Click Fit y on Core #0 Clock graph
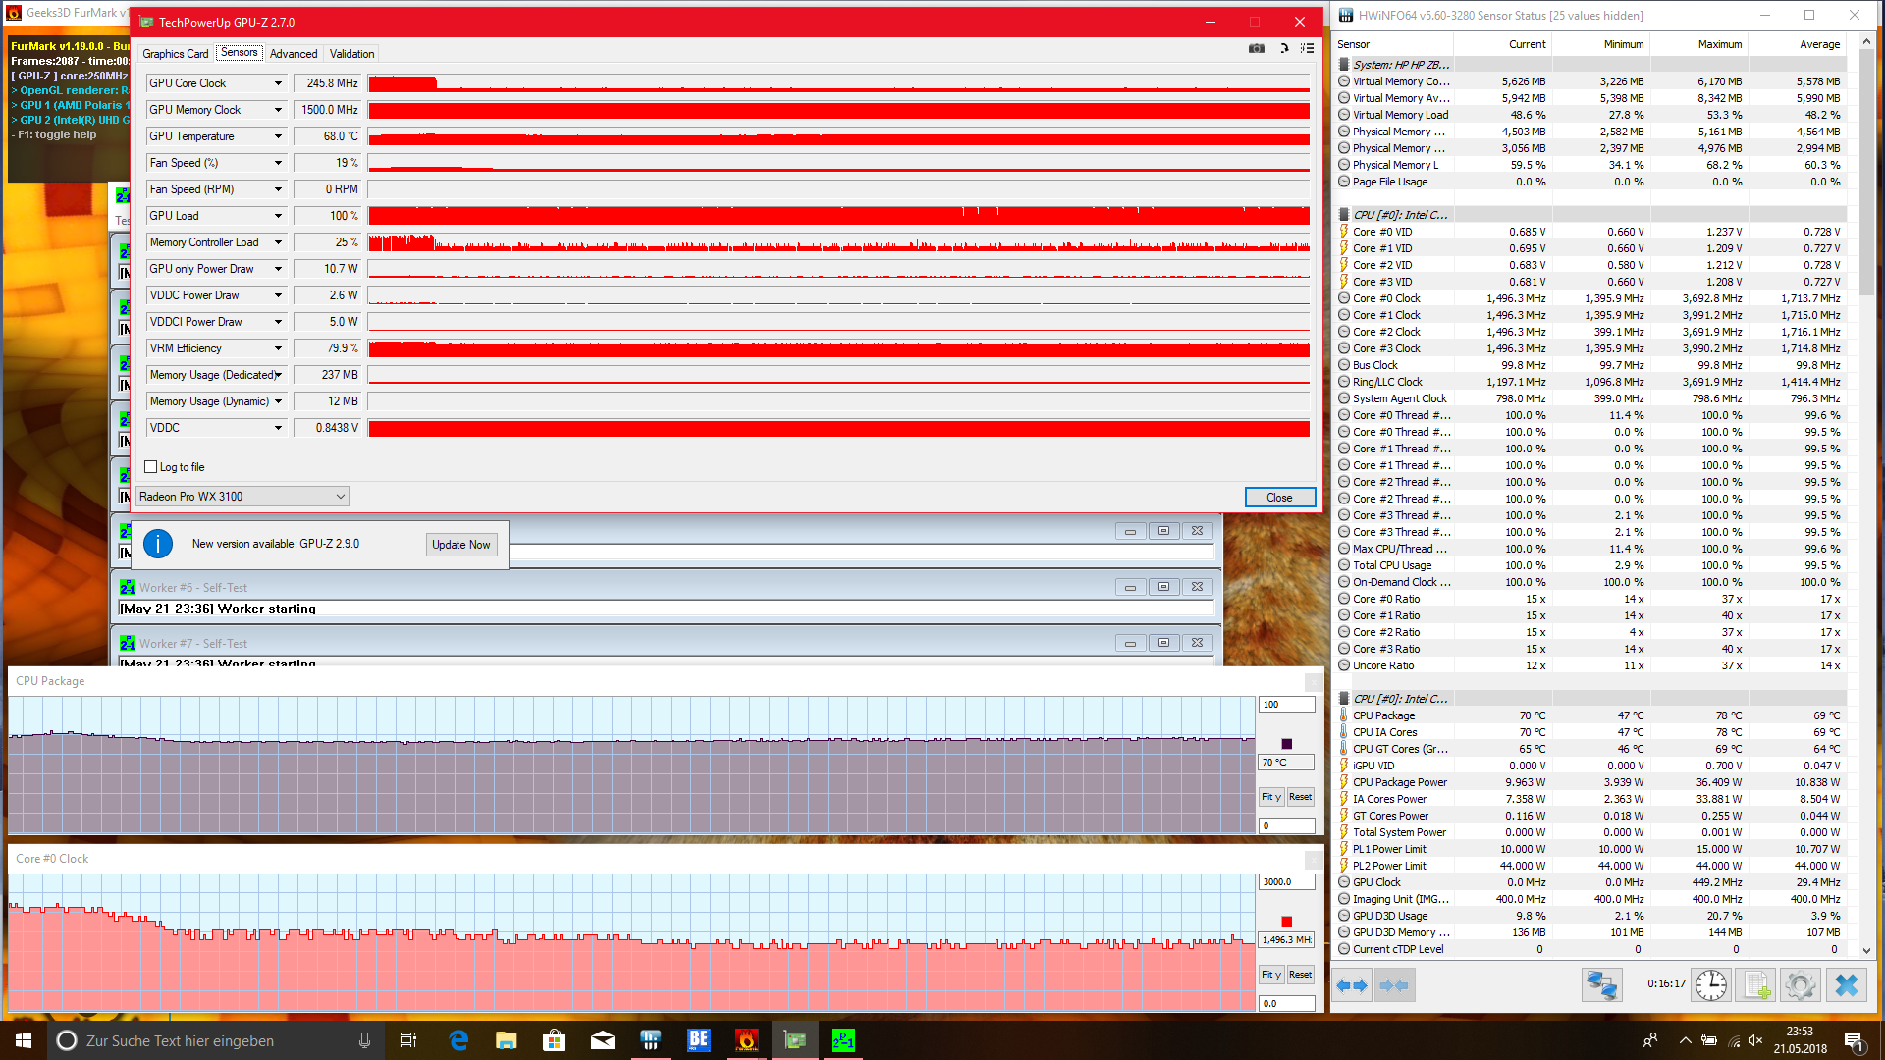The height and width of the screenshot is (1060, 1885). coord(1271,975)
